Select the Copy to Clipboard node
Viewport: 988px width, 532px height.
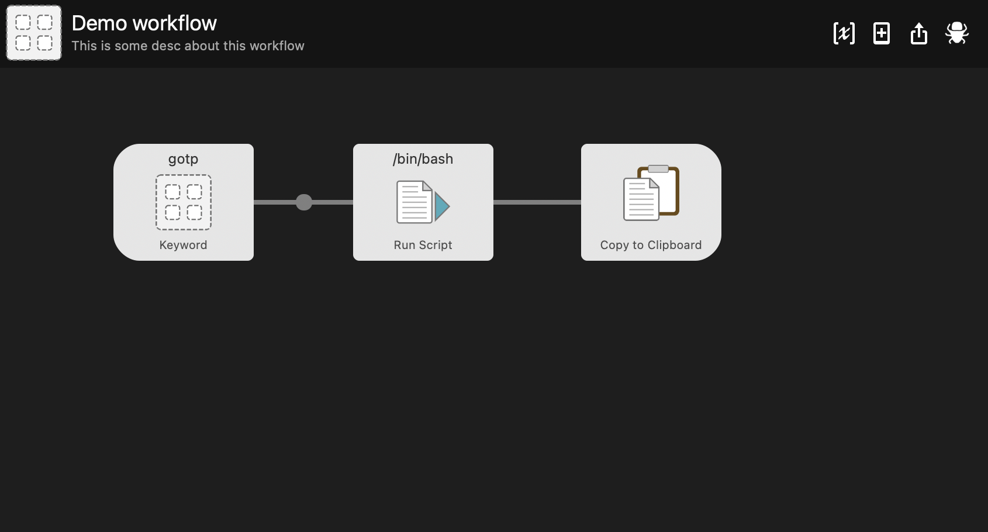pos(651,202)
